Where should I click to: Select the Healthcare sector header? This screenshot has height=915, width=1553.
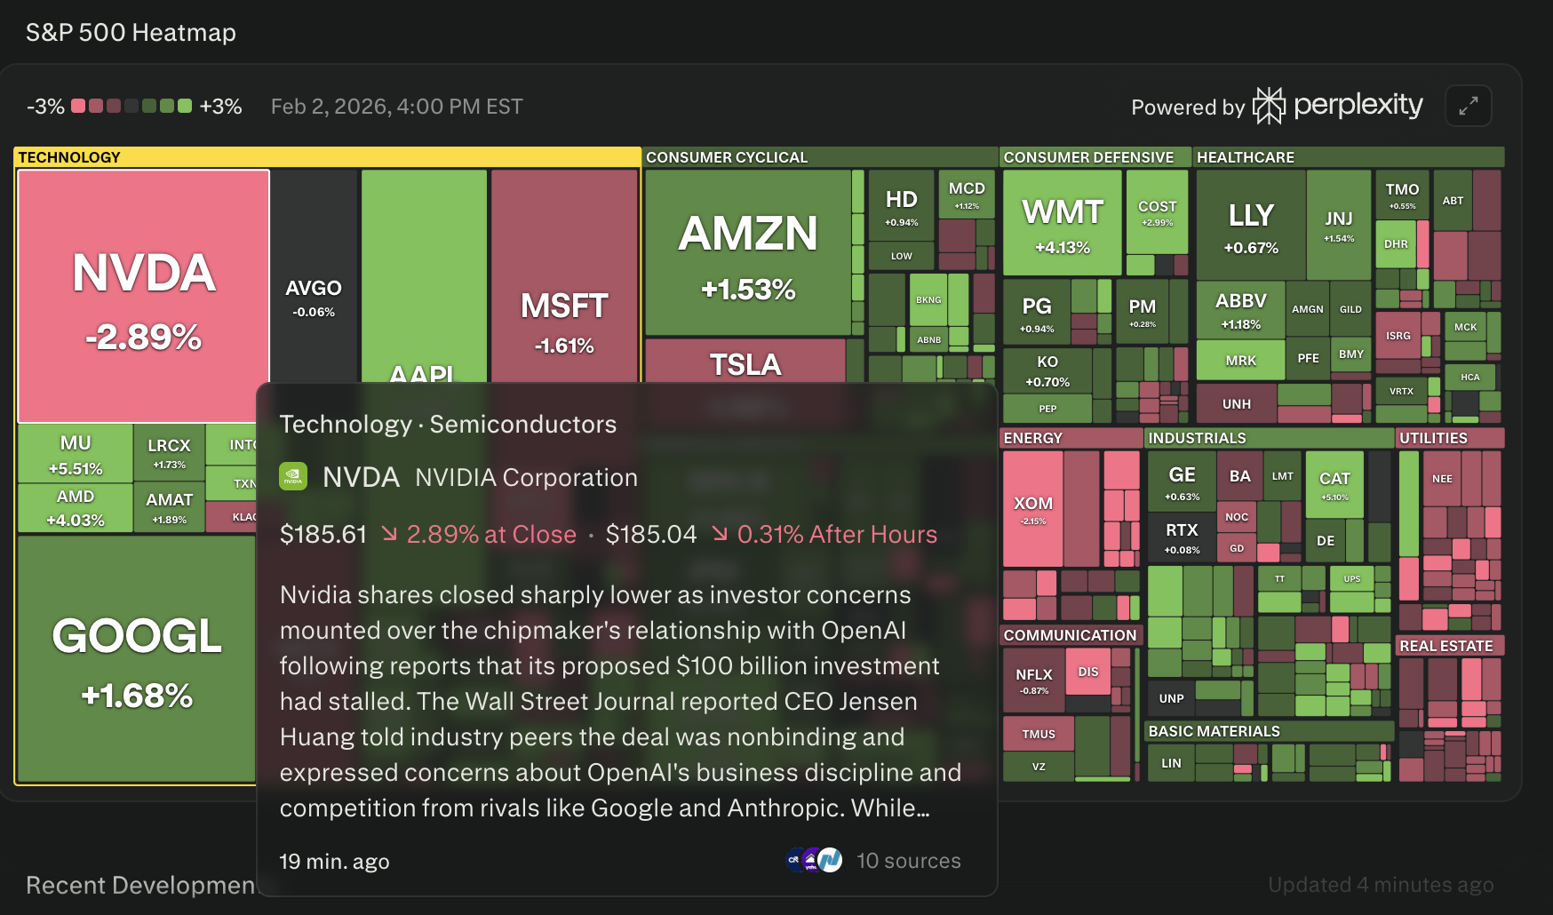point(1245,157)
